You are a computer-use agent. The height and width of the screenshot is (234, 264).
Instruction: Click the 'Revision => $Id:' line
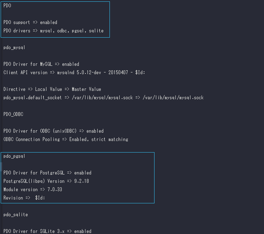pos(24,198)
